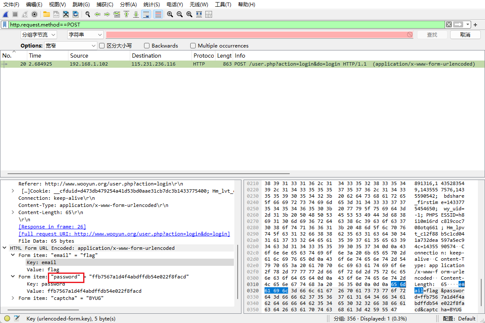Image resolution: width=485 pixels, height=323 pixels.
Task: Click the red Stop capture icon
Action: [x=14, y=14]
